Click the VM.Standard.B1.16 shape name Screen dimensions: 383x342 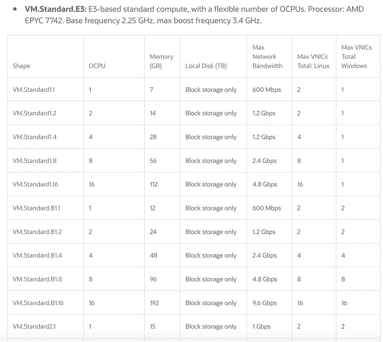coord(38,303)
